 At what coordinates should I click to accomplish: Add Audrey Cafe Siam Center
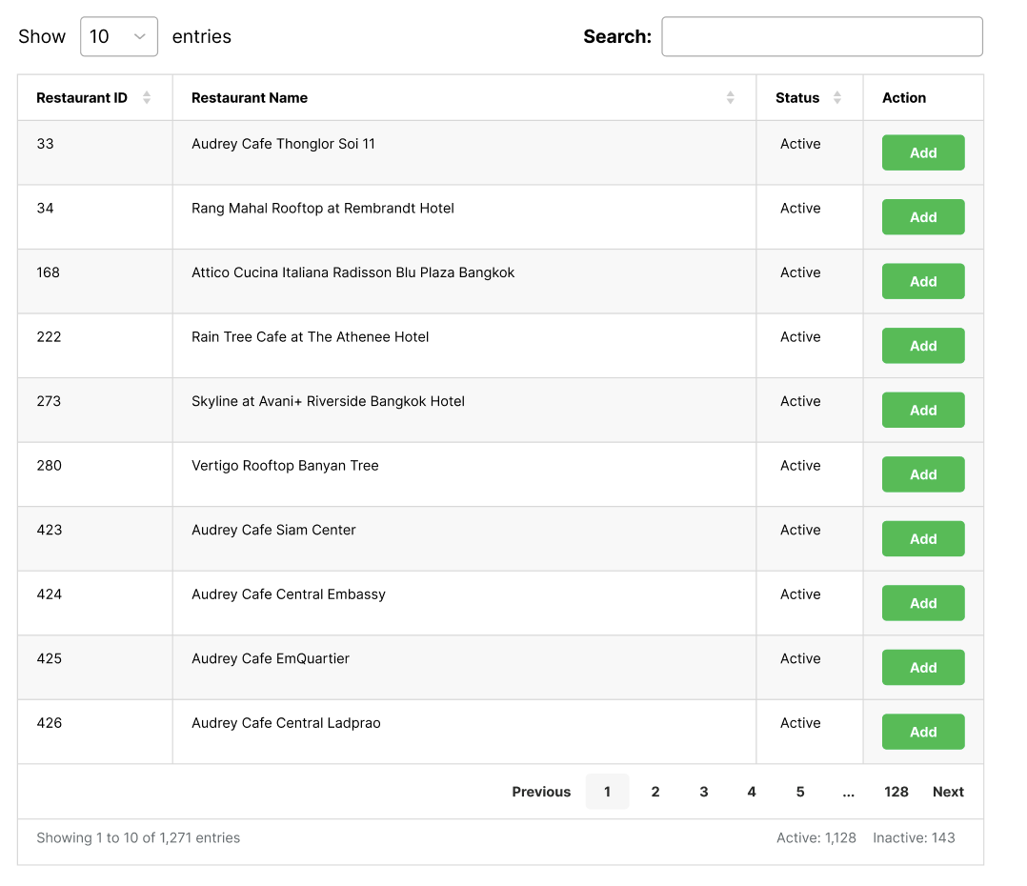click(922, 538)
